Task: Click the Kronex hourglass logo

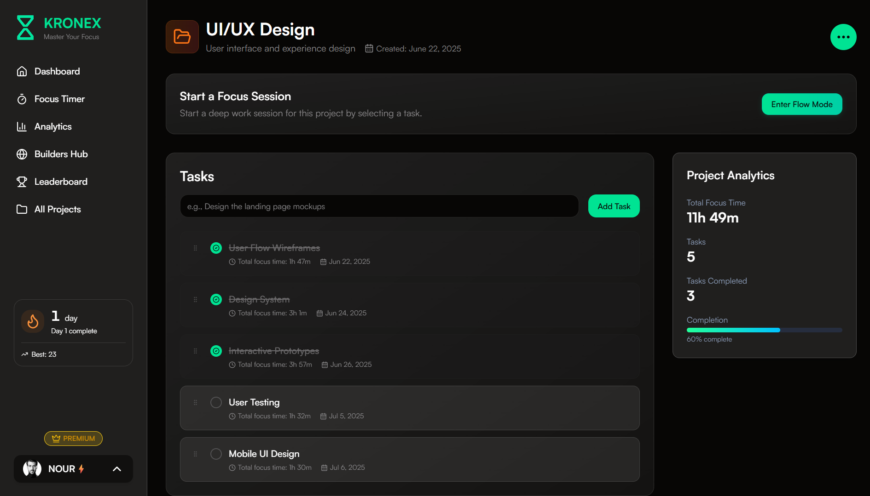Action: coord(25,28)
